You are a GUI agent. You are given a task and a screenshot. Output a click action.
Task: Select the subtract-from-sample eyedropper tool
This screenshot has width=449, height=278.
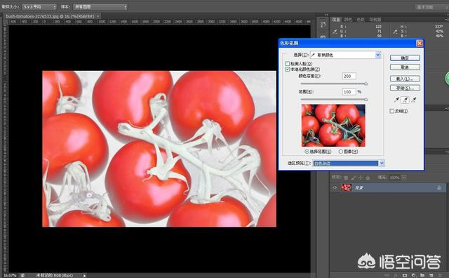(414, 100)
